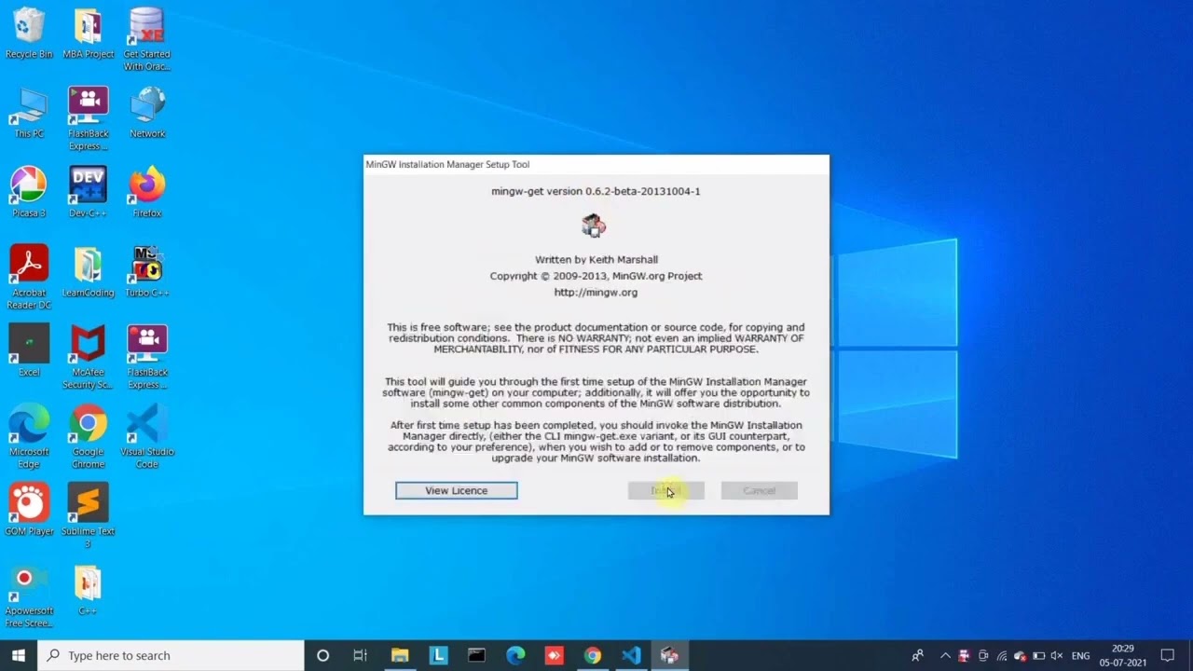Select the C++ folder on desktop
The width and height of the screenshot is (1193, 671).
[88, 590]
